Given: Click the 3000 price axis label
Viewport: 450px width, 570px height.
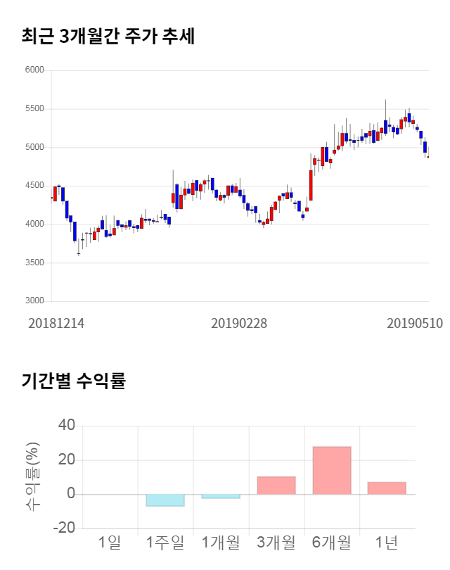Looking at the screenshot, I should pos(35,301).
